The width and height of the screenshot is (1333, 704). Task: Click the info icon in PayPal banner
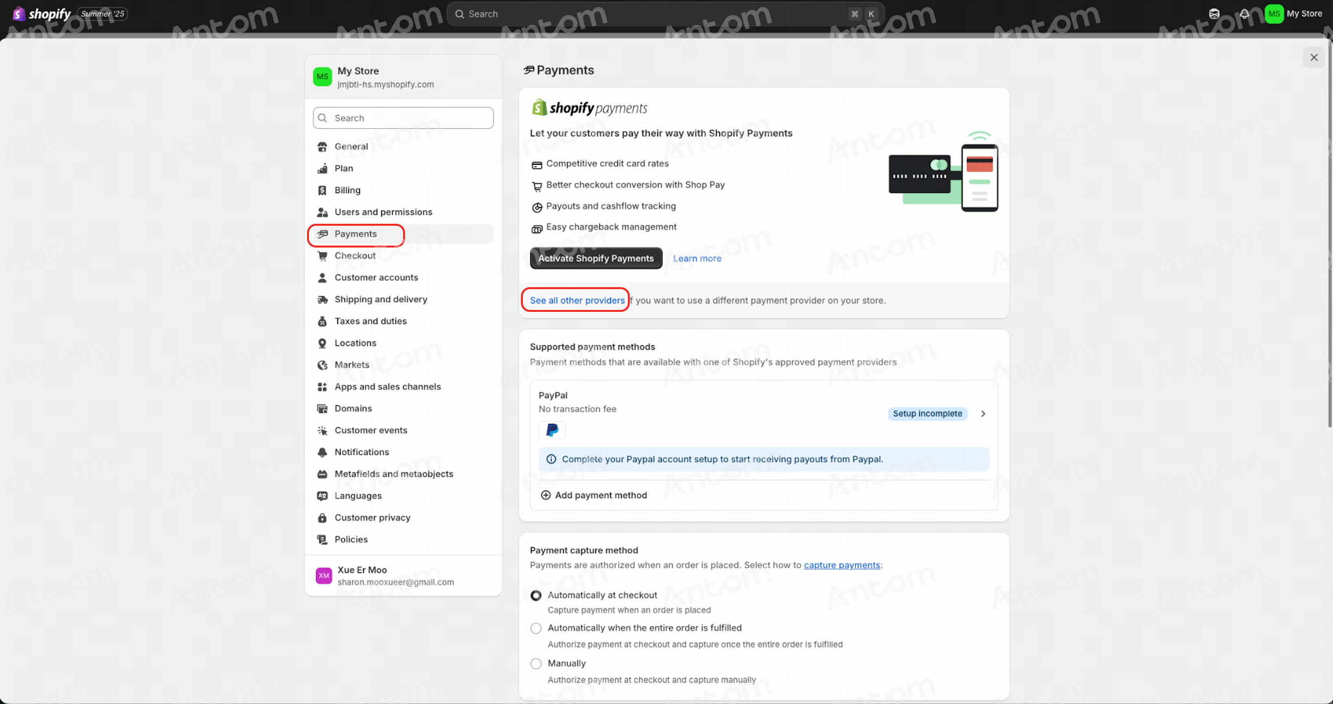[x=551, y=459]
